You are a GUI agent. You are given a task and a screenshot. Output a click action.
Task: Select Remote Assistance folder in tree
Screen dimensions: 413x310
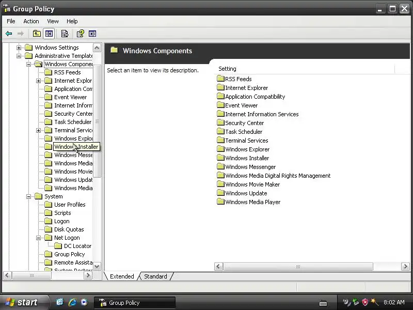tap(73, 262)
